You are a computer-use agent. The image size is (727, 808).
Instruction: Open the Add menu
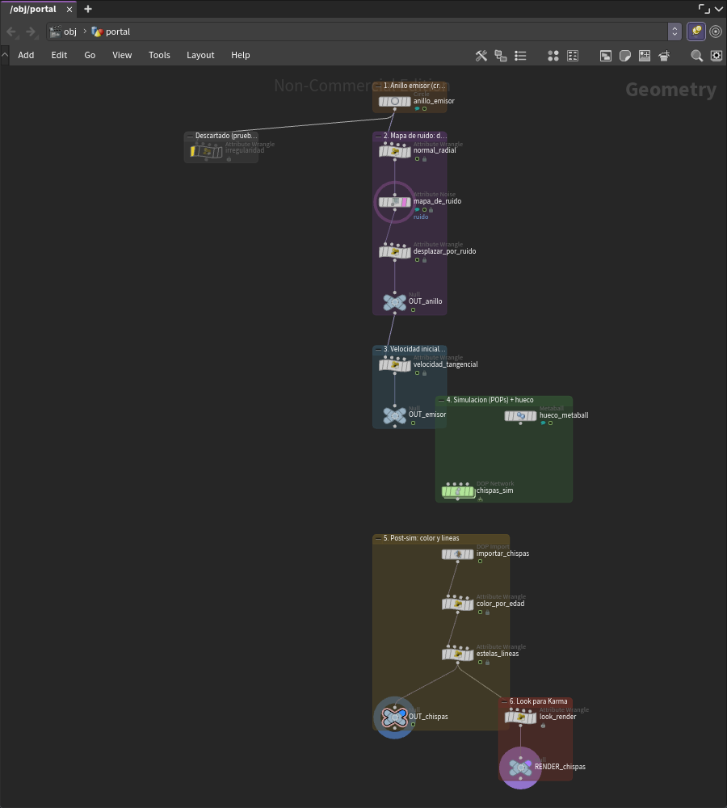click(26, 55)
